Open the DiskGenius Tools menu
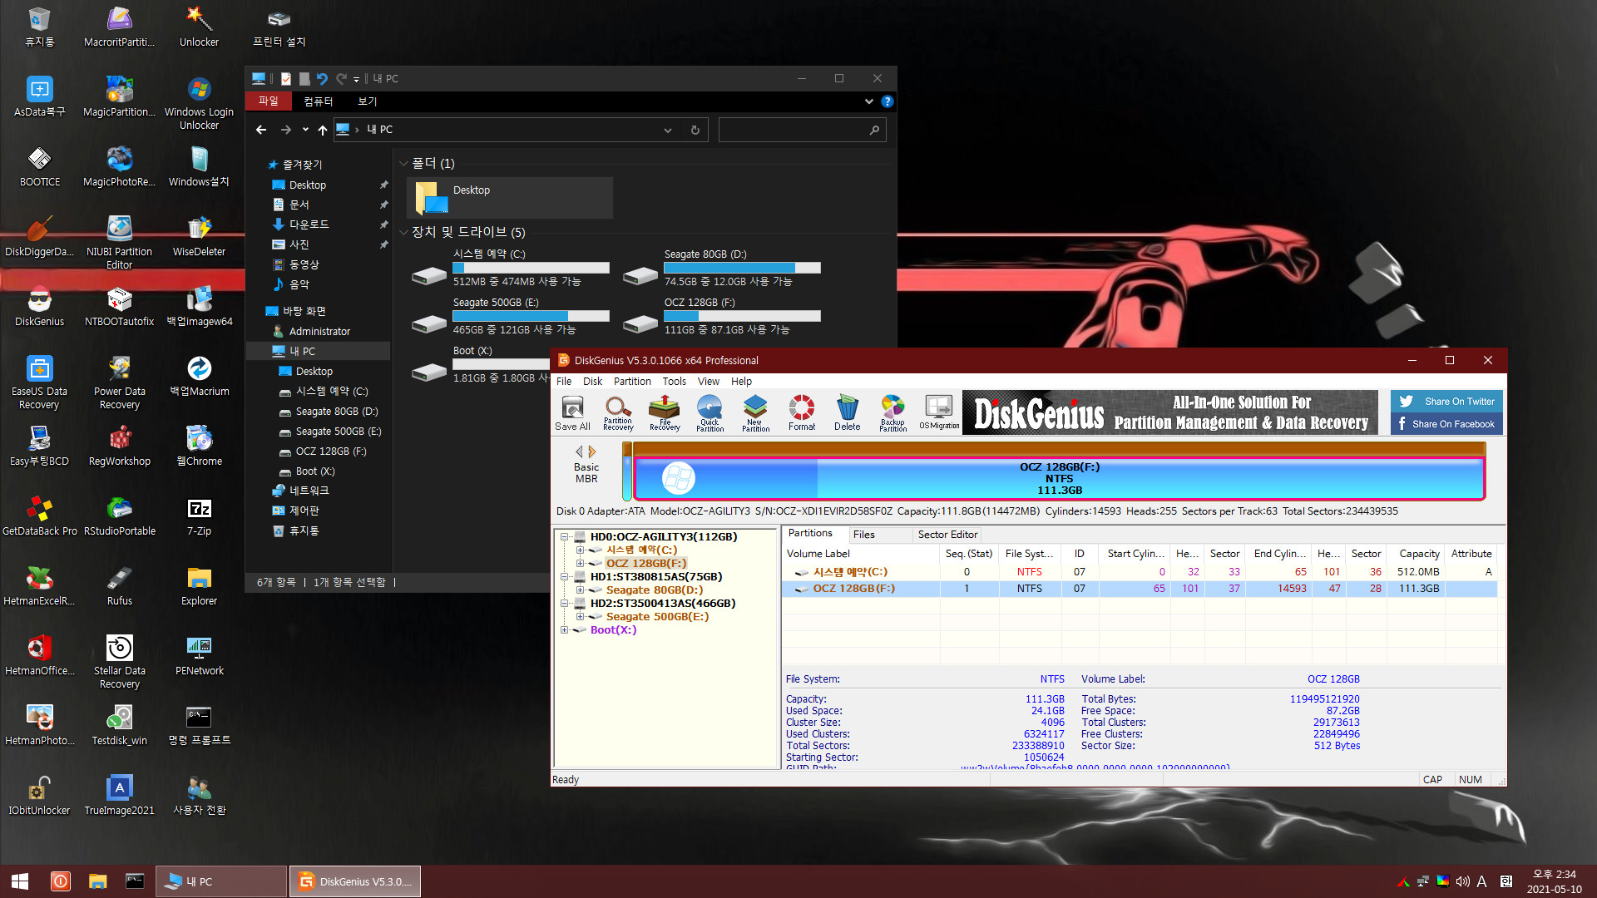Image resolution: width=1597 pixels, height=898 pixels. [675, 382]
